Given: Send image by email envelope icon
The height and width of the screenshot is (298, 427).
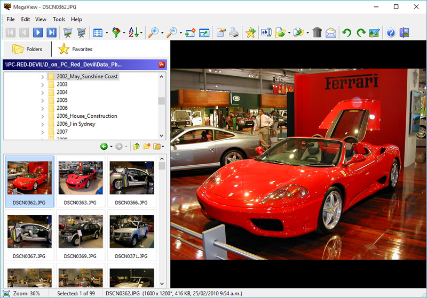Looking at the screenshot, I should tap(330, 33).
